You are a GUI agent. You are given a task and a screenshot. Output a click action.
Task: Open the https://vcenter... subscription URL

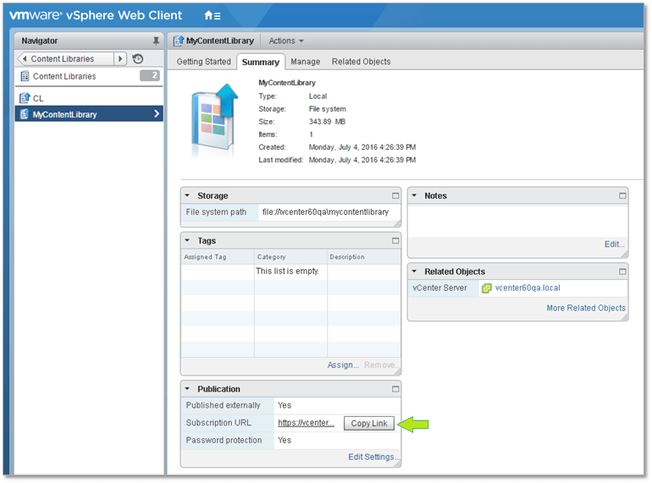tap(306, 423)
